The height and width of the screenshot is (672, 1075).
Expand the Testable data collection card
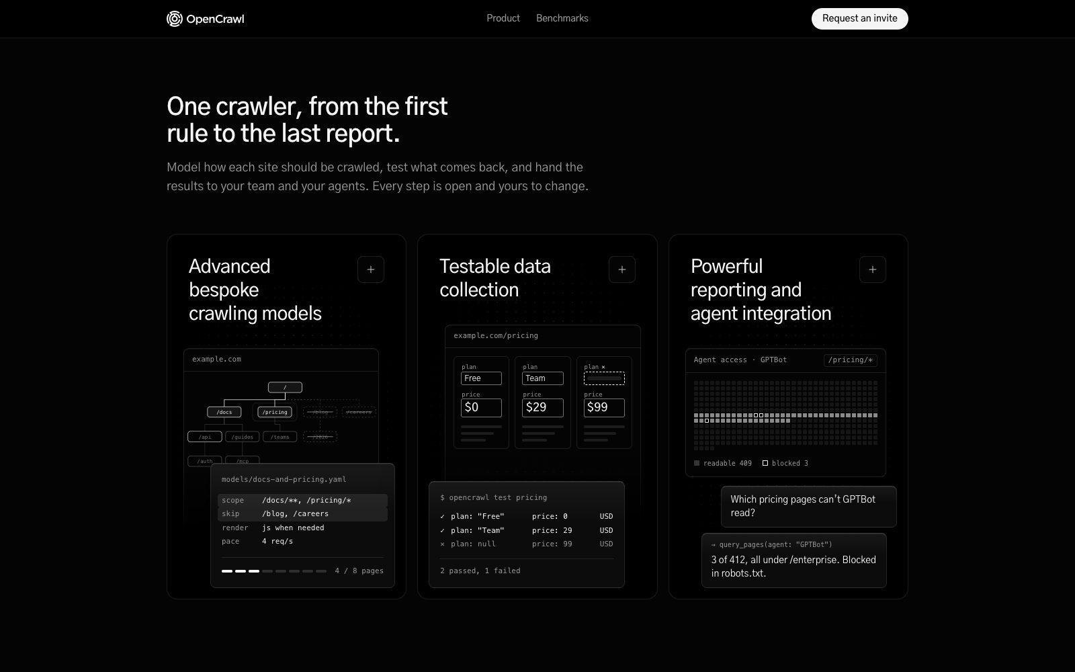(x=622, y=269)
